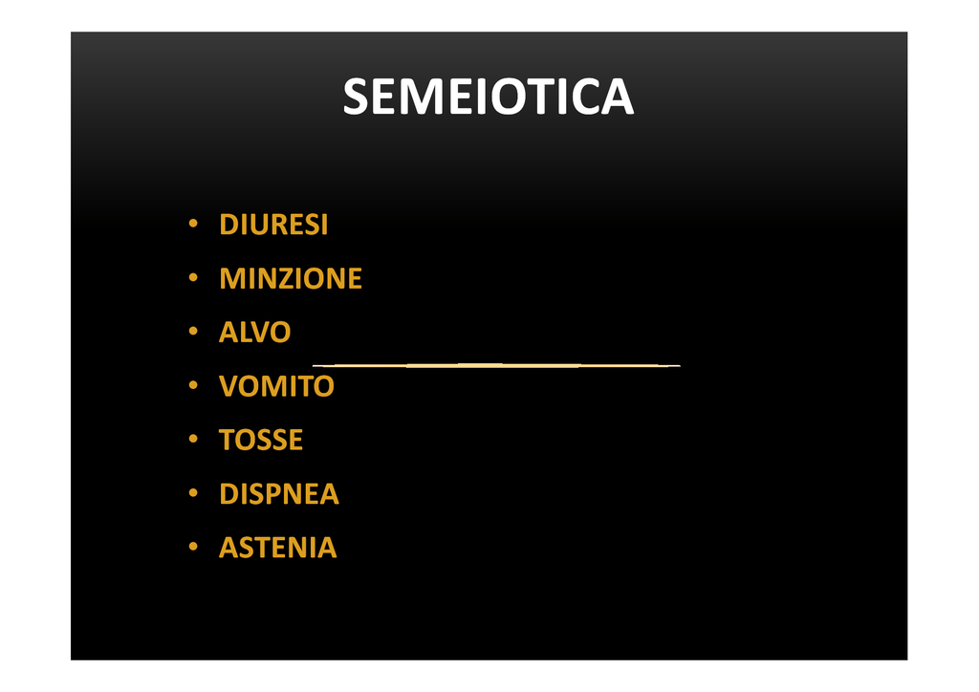
Task: Click the gray gradient area above title
Action: click(x=489, y=50)
